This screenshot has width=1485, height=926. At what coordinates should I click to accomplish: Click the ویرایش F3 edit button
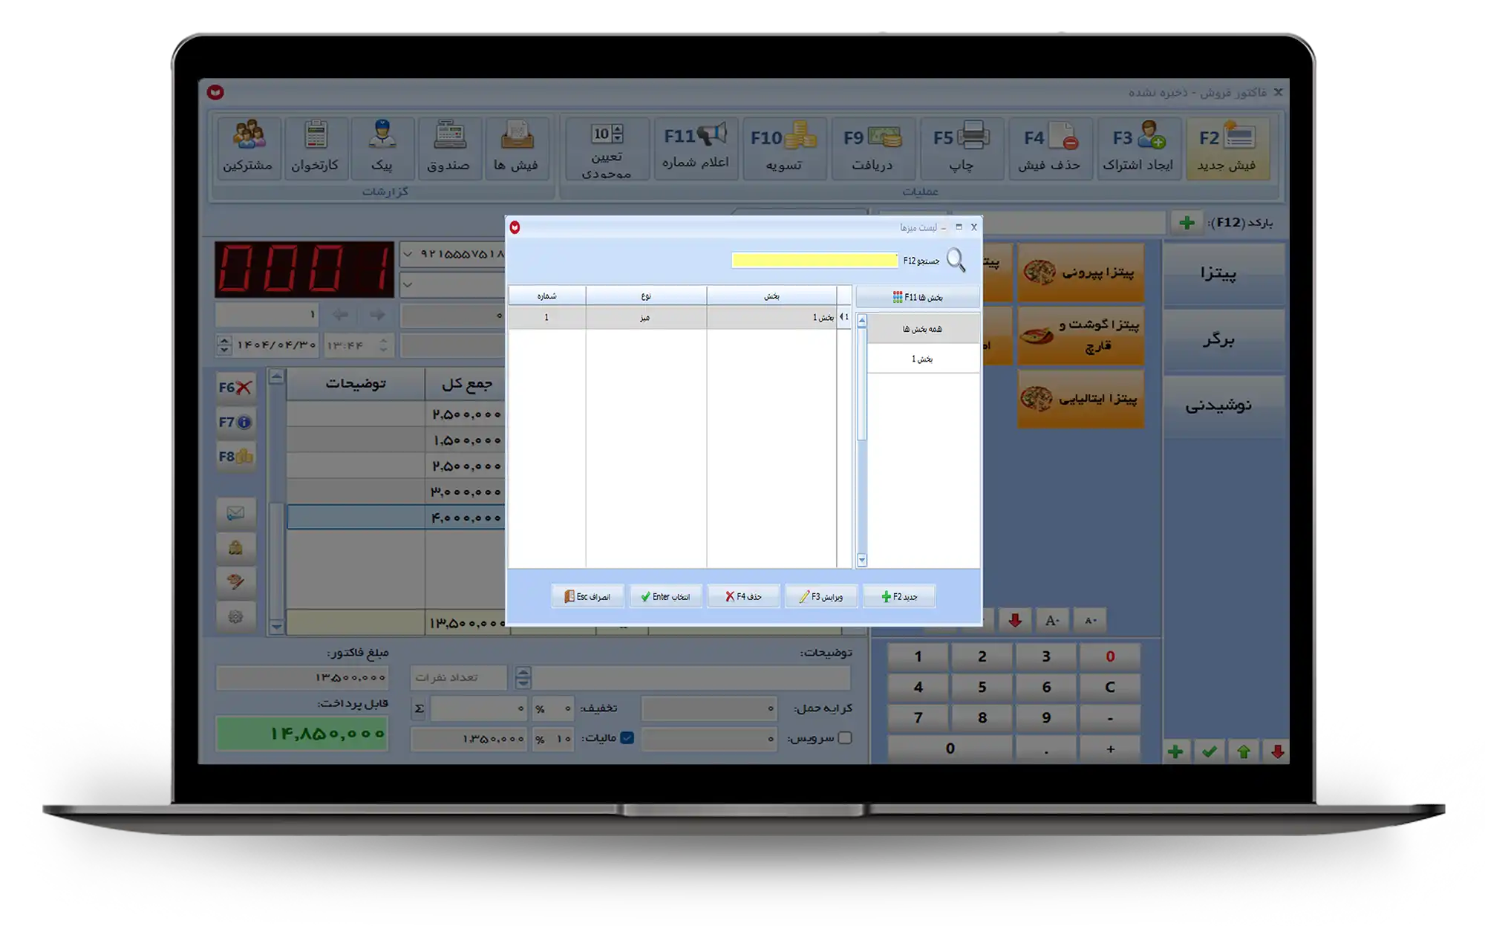pyautogui.click(x=820, y=596)
